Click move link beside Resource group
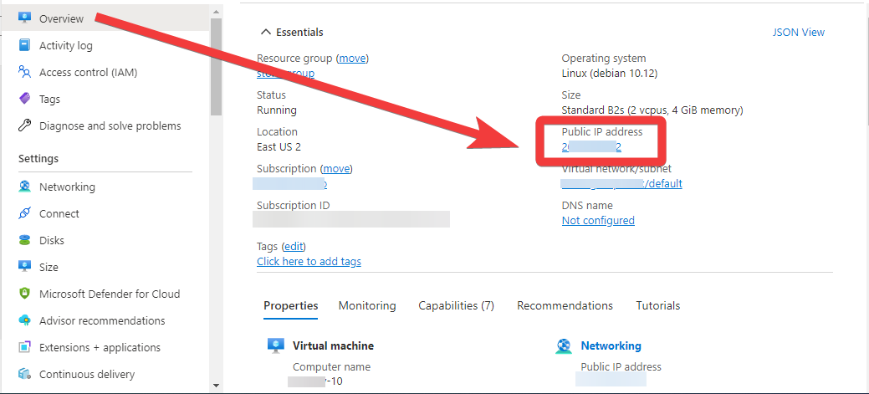The width and height of the screenshot is (869, 394). click(x=352, y=59)
